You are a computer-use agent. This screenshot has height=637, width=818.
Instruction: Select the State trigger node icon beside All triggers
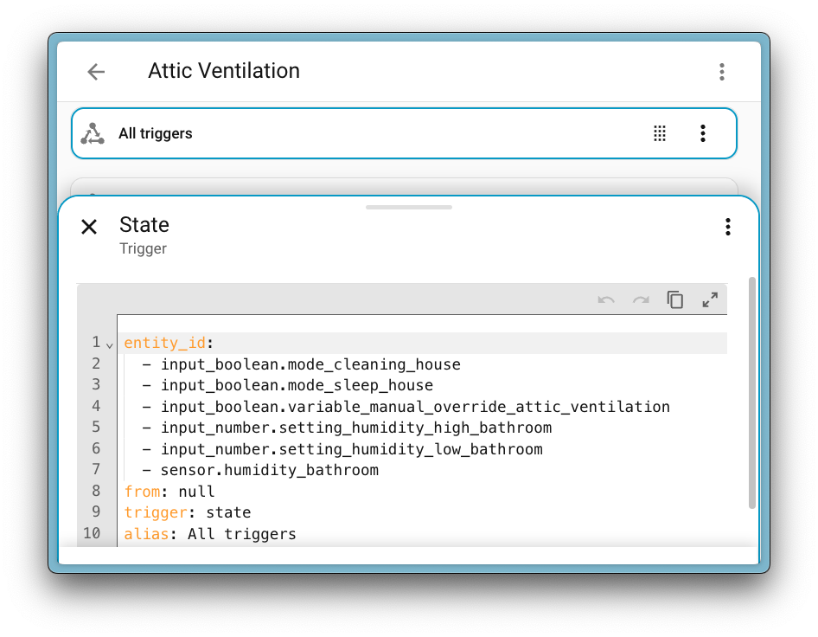(93, 132)
